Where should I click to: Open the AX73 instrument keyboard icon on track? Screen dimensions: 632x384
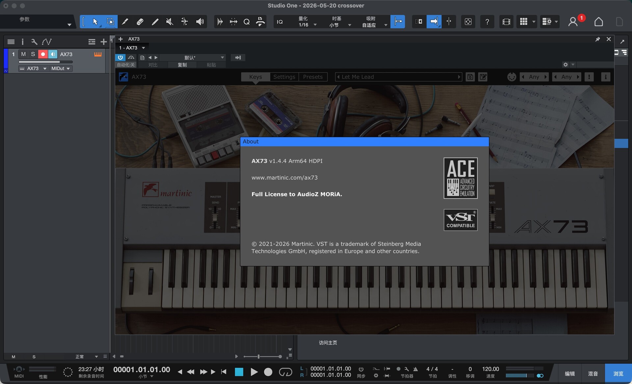pos(98,54)
